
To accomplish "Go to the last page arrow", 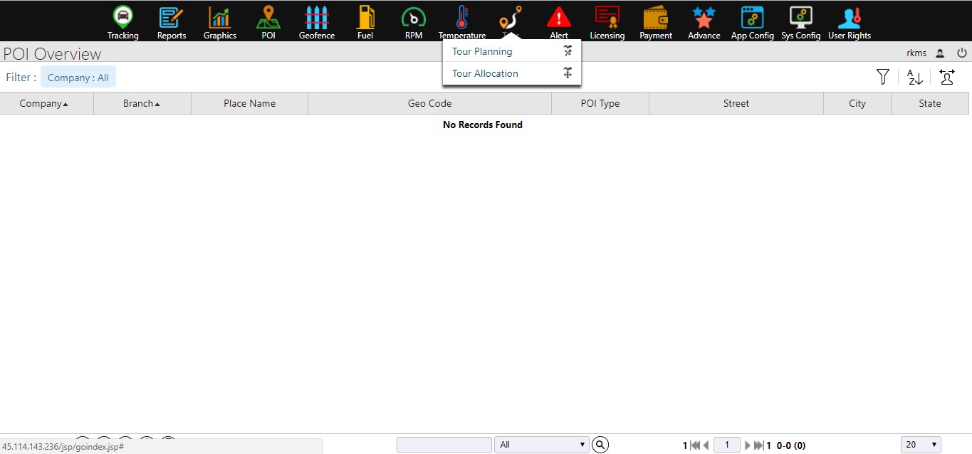I will [759, 445].
